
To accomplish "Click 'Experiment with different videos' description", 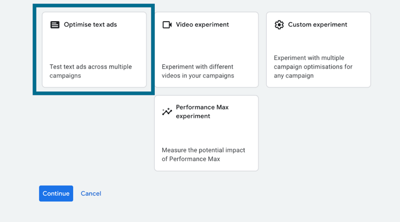I will click(x=198, y=71).
